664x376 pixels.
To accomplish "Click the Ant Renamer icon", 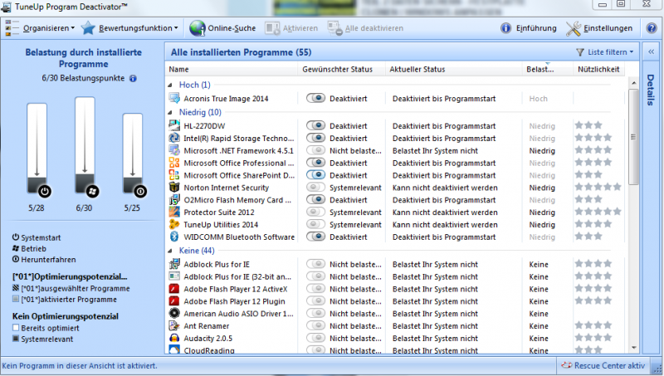I will click(174, 325).
